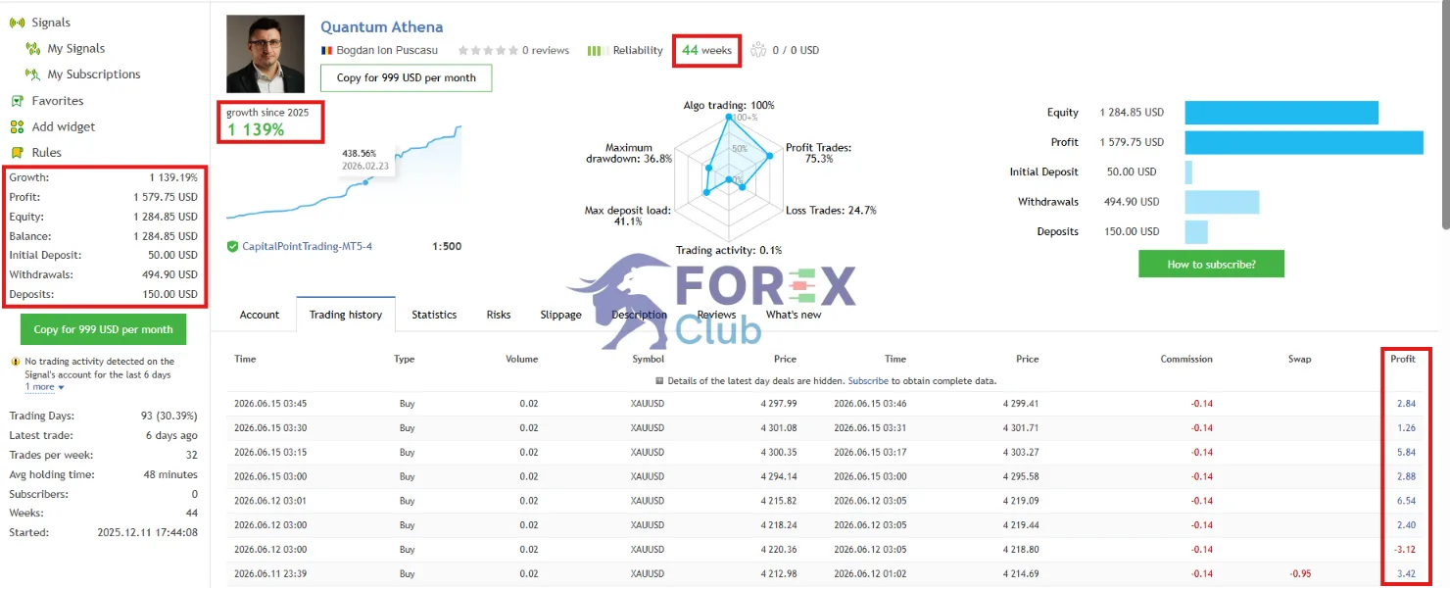Click the Signals radar icon in sidebar
This screenshot has width=1450, height=589.
pos(17,23)
